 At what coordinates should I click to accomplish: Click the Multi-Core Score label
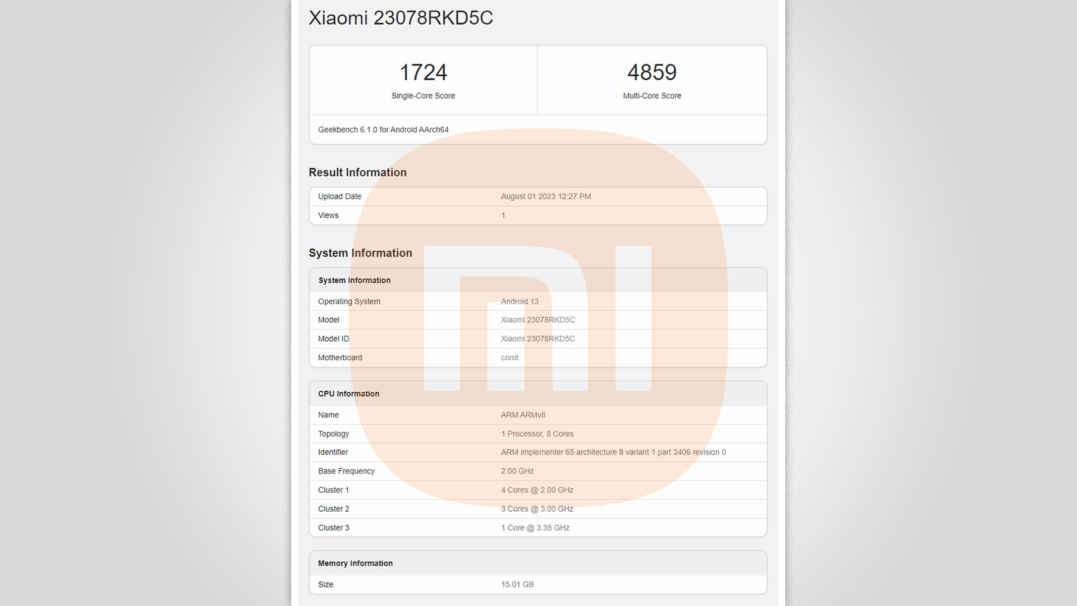tap(652, 96)
